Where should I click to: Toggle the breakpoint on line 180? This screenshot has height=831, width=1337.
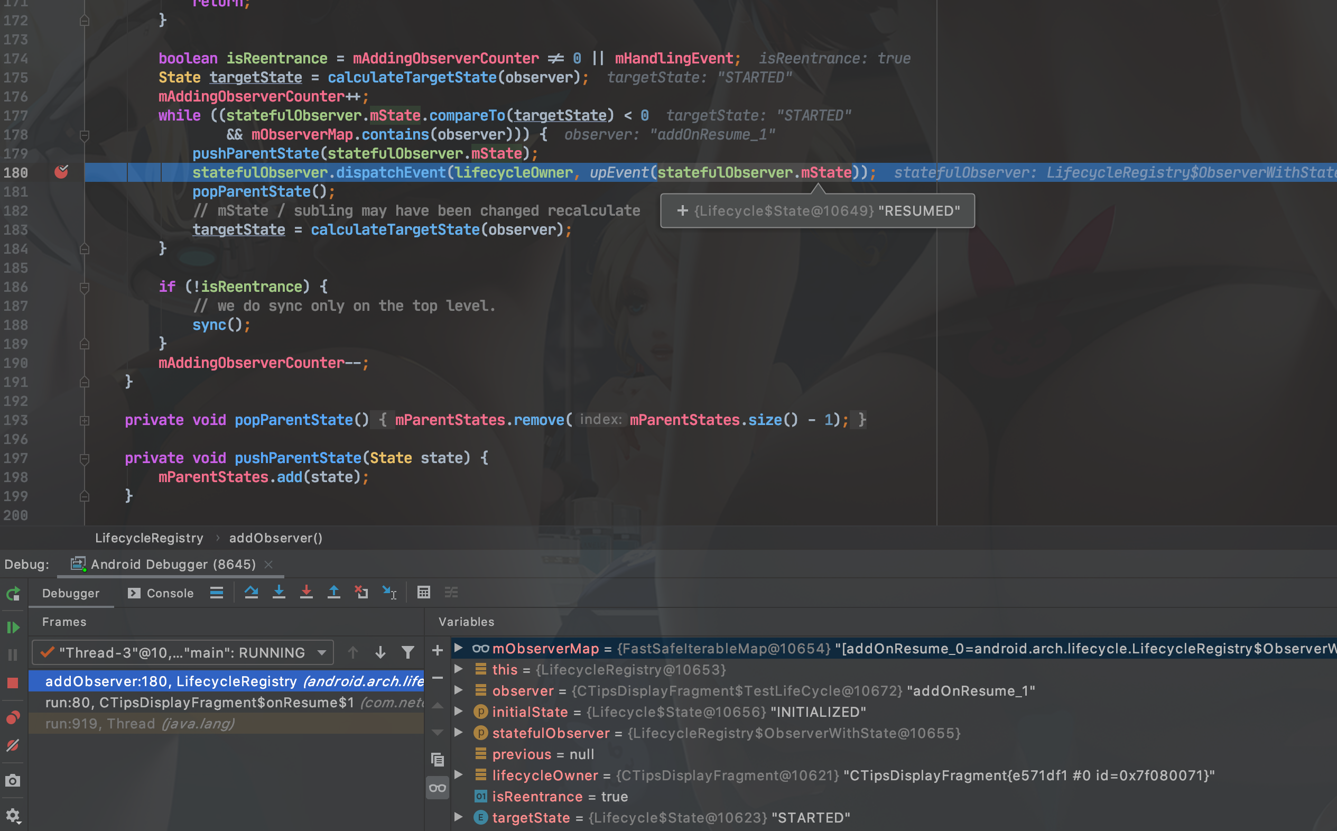click(61, 172)
